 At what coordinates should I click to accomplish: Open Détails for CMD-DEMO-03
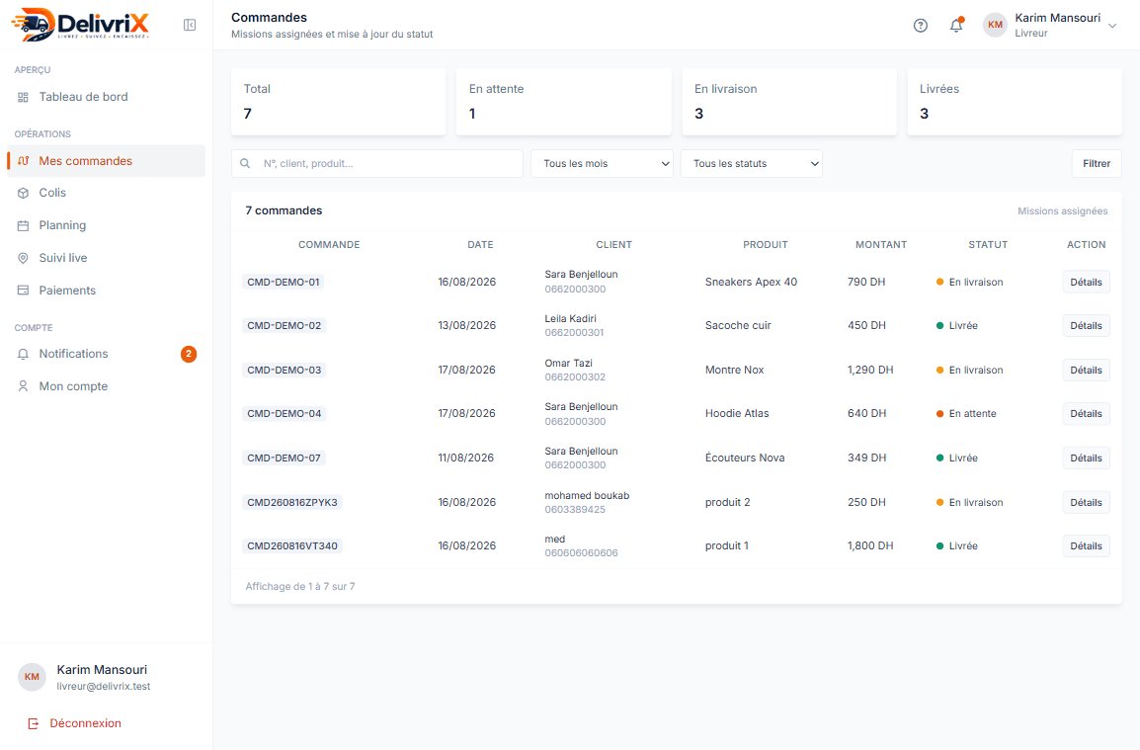1087,371
